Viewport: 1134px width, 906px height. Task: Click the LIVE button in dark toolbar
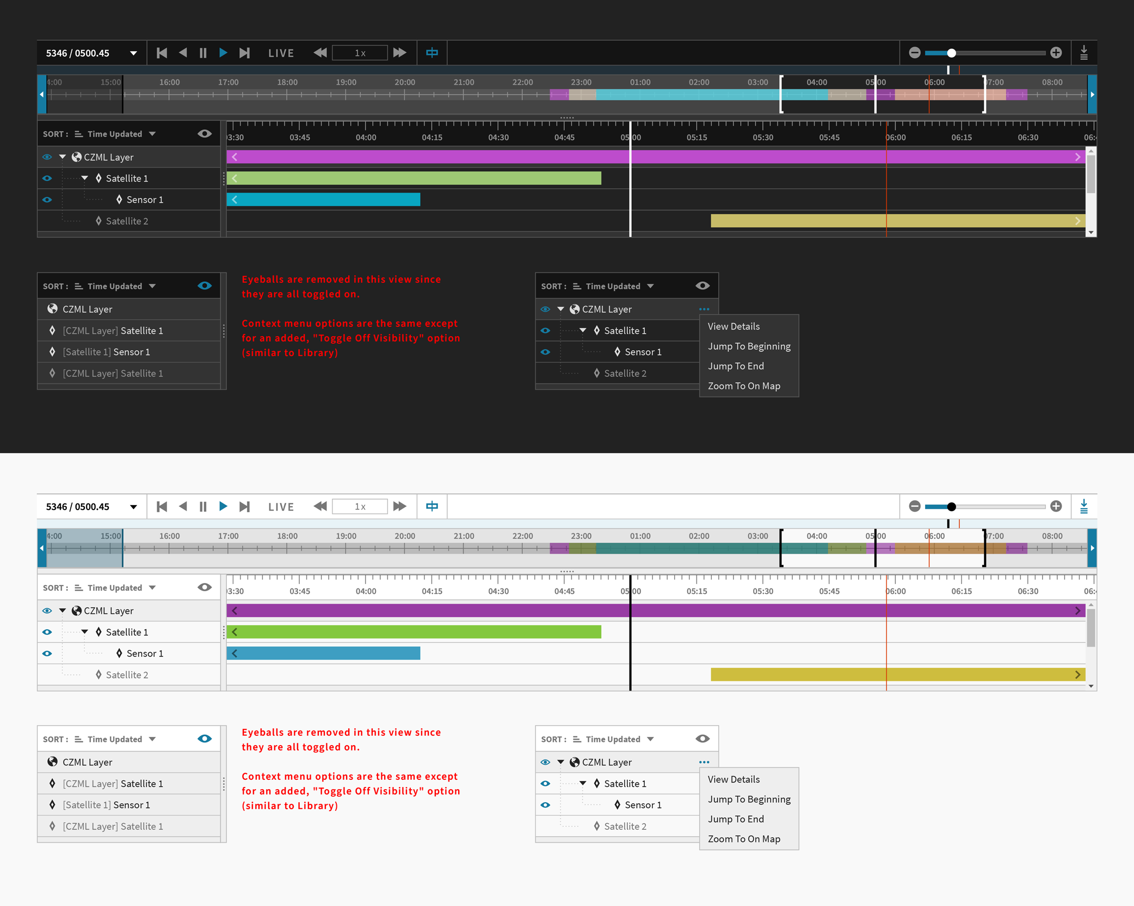point(281,53)
